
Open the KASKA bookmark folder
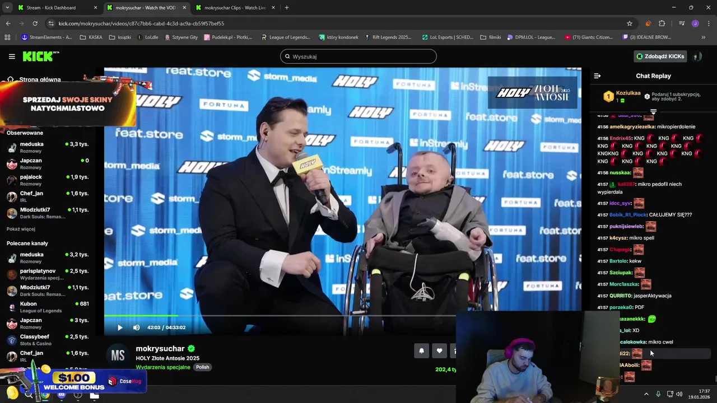pyautogui.click(x=91, y=38)
